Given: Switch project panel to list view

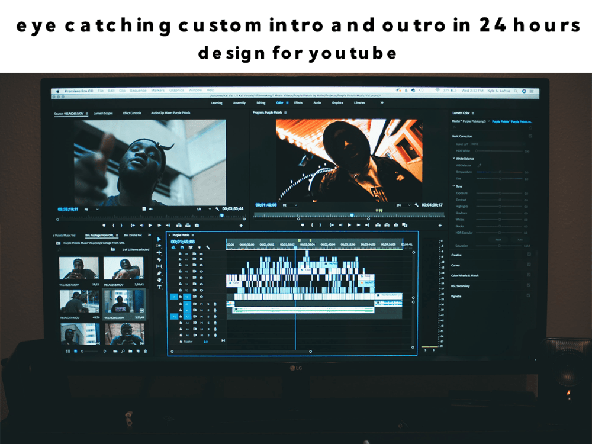Looking at the screenshot, I should click(68, 351).
